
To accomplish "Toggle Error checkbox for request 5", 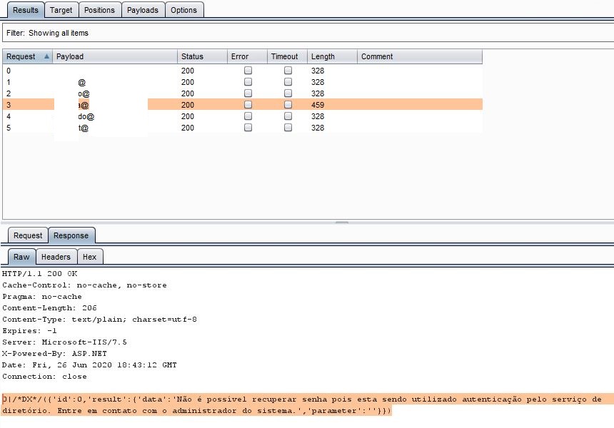I will (x=248, y=128).
